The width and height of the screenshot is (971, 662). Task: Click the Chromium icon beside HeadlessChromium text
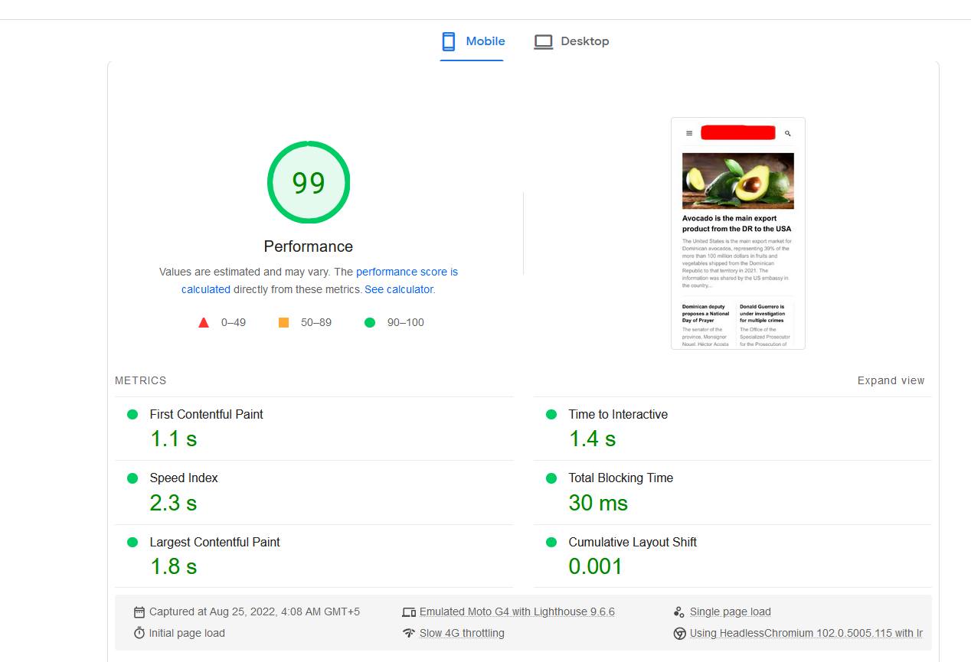click(678, 633)
